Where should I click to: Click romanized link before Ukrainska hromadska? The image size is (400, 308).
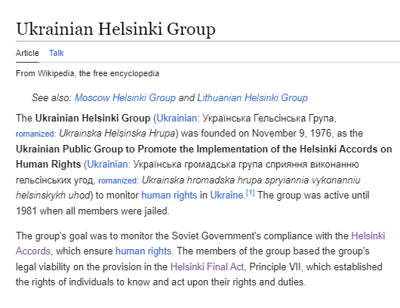(117, 180)
